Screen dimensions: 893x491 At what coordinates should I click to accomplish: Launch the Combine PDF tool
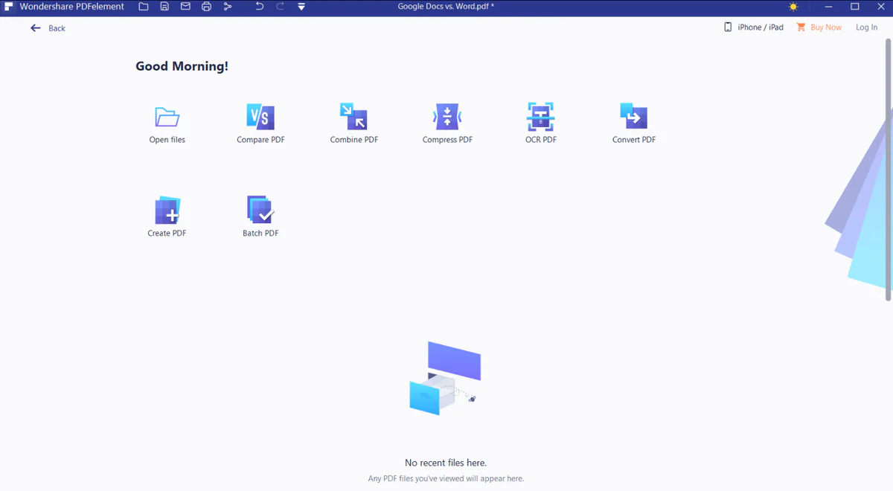353,123
